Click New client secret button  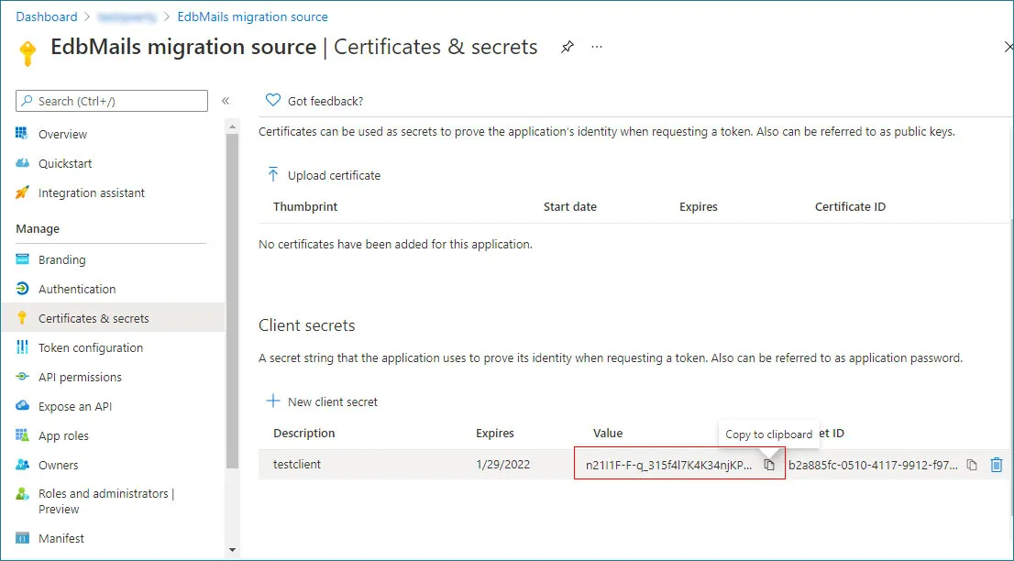pyautogui.click(x=333, y=401)
